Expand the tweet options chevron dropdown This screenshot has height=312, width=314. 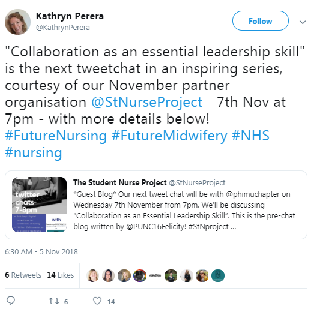click(x=303, y=22)
